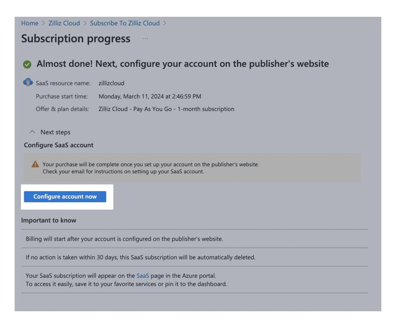Open the SaaS page link in Azure portal
Screen dimensions: 396x328
(143, 276)
